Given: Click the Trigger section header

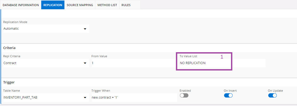Looking at the screenshot, I should [x=9, y=82].
